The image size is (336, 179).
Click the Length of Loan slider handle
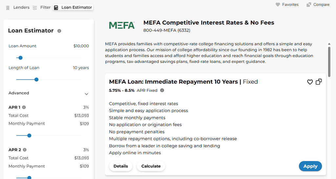(36, 79)
